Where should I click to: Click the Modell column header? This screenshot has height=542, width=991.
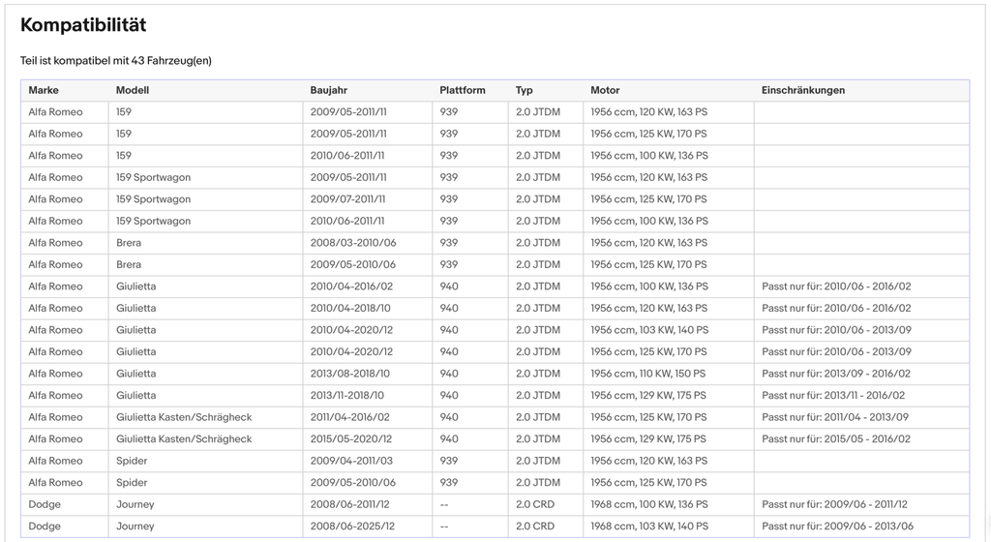[132, 90]
